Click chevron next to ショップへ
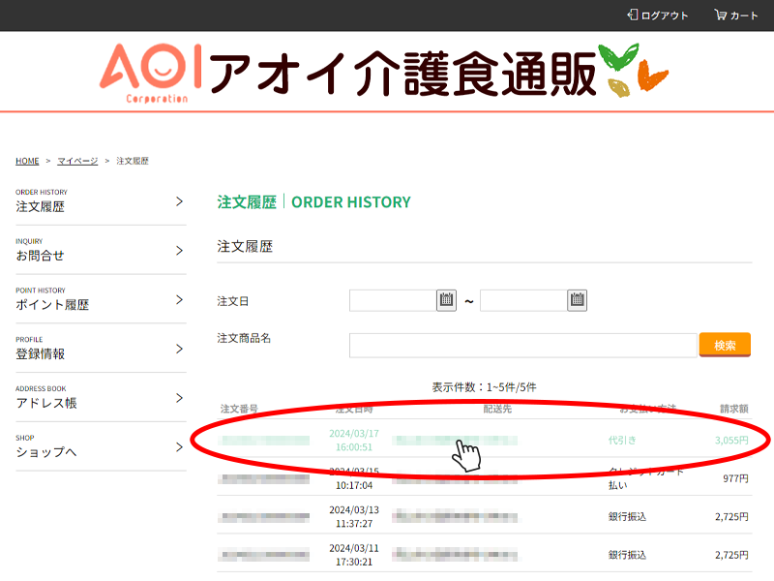This screenshot has width=774, height=581. pyautogui.click(x=179, y=447)
